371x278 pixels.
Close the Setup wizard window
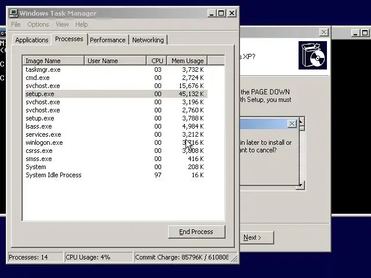click(x=324, y=32)
